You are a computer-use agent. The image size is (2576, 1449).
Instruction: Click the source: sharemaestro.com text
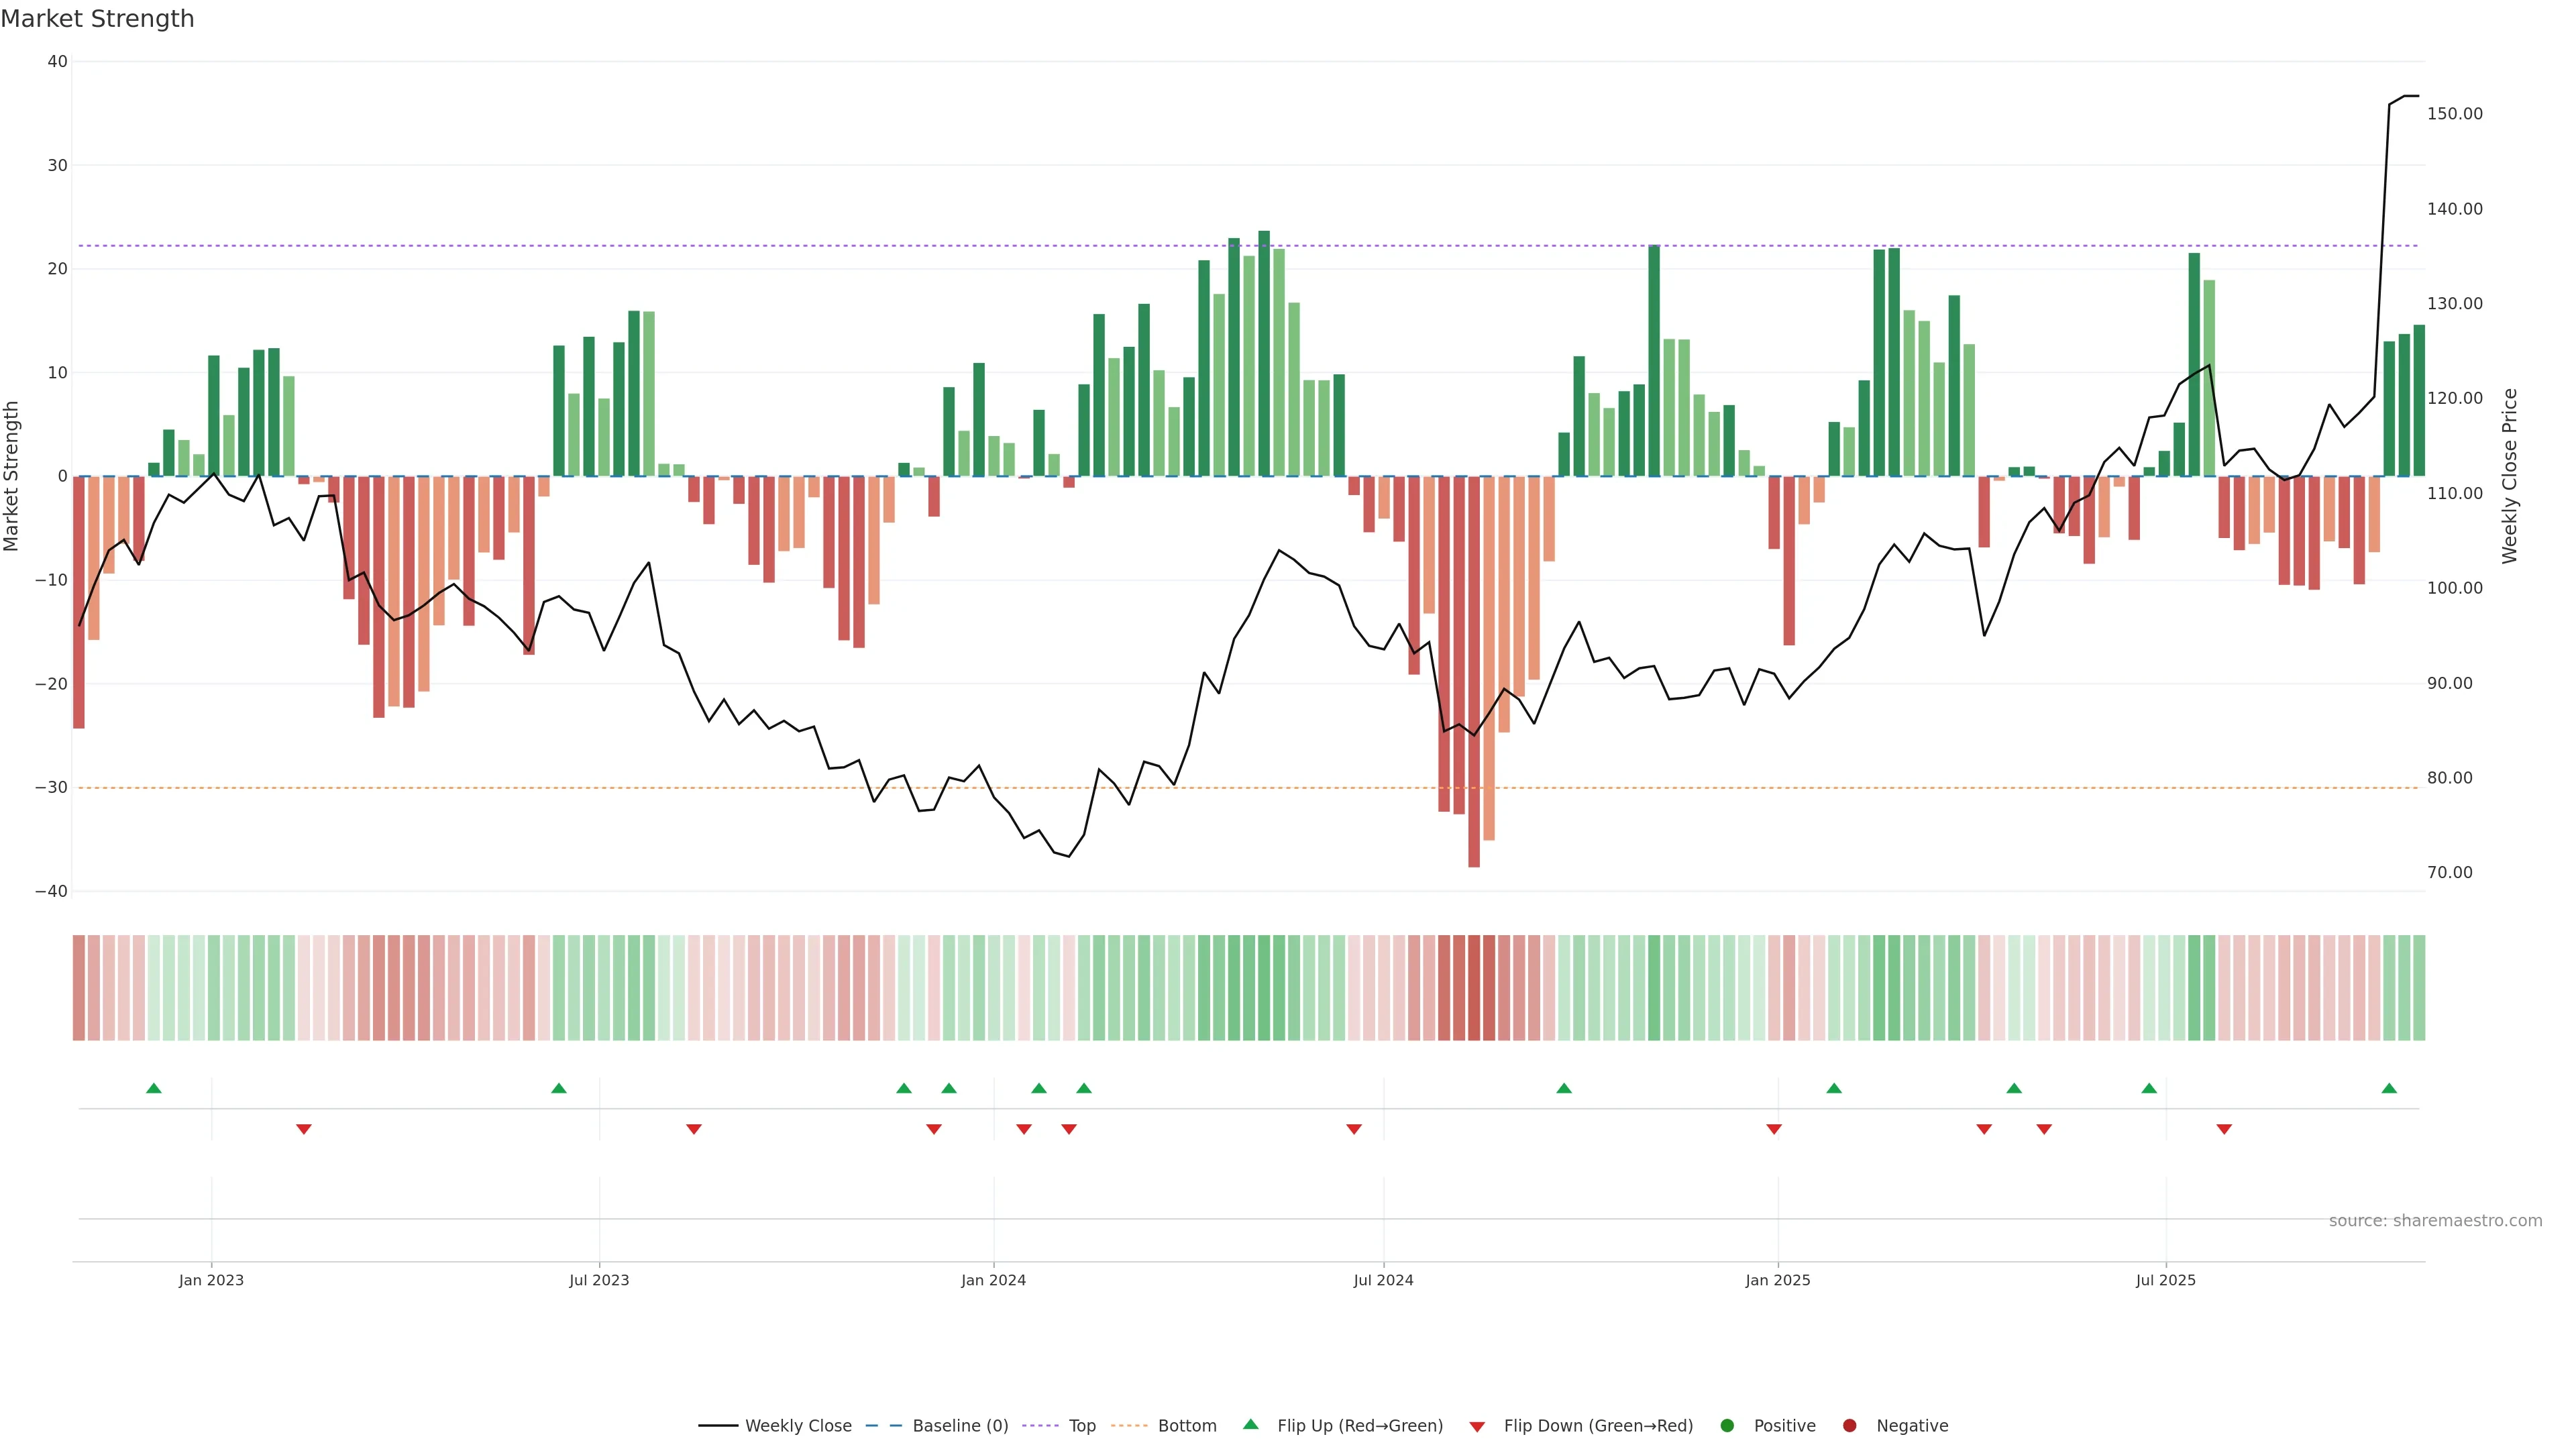click(2435, 1220)
